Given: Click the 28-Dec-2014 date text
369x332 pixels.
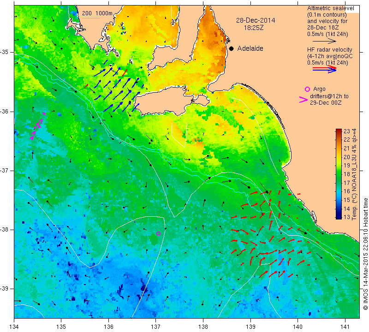Looking at the screenshot, I should click(256, 20).
